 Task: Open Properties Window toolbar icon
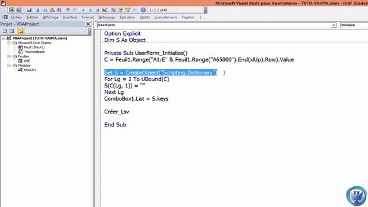coord(120,10)
